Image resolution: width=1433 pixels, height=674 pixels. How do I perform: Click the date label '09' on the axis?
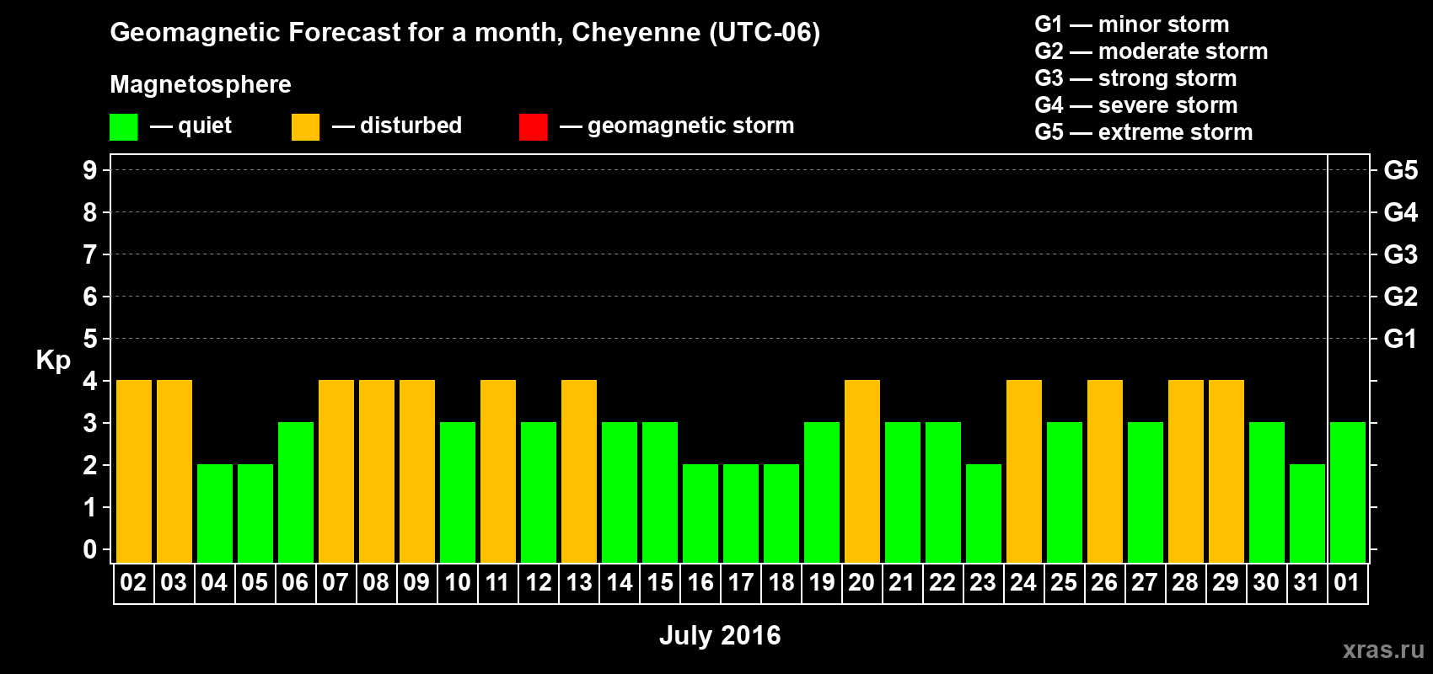coord(416,582)
